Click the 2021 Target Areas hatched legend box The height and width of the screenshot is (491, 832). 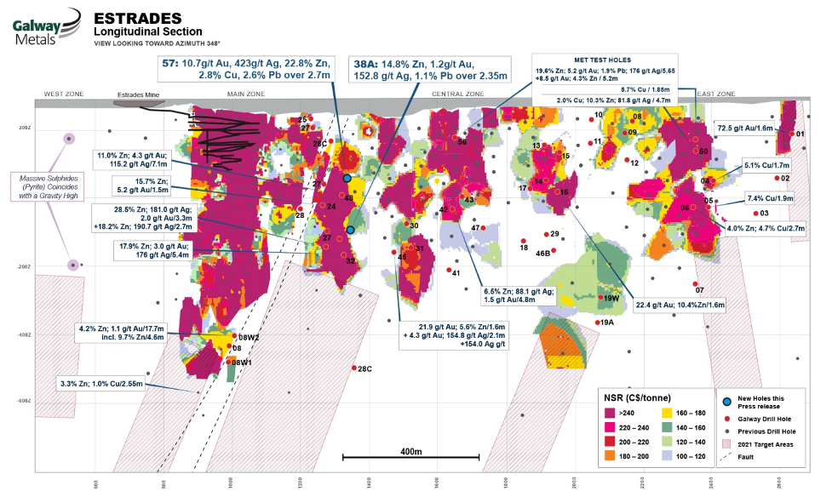click(726, 444)
